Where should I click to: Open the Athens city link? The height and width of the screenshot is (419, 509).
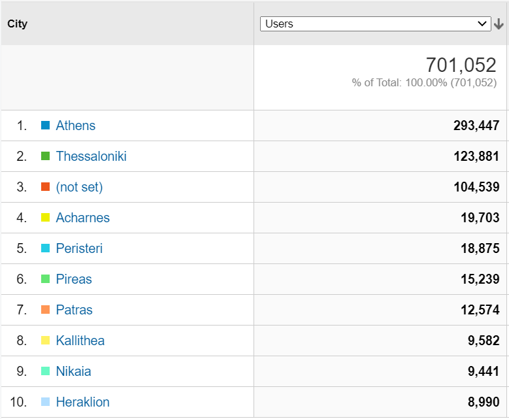click(x=76, y=126)
